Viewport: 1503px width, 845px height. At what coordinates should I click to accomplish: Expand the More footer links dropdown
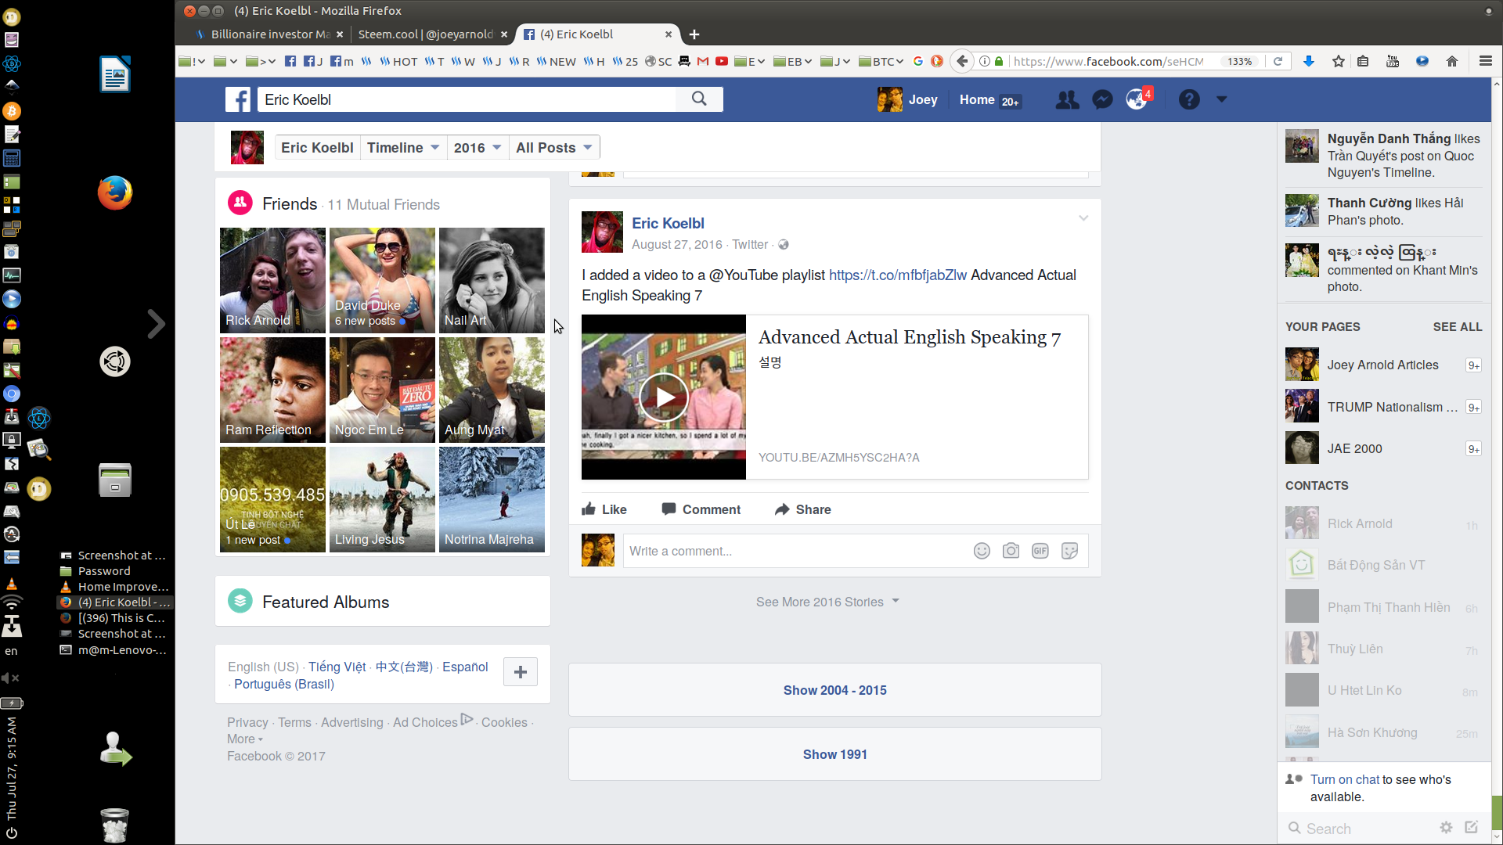[245, 739]
